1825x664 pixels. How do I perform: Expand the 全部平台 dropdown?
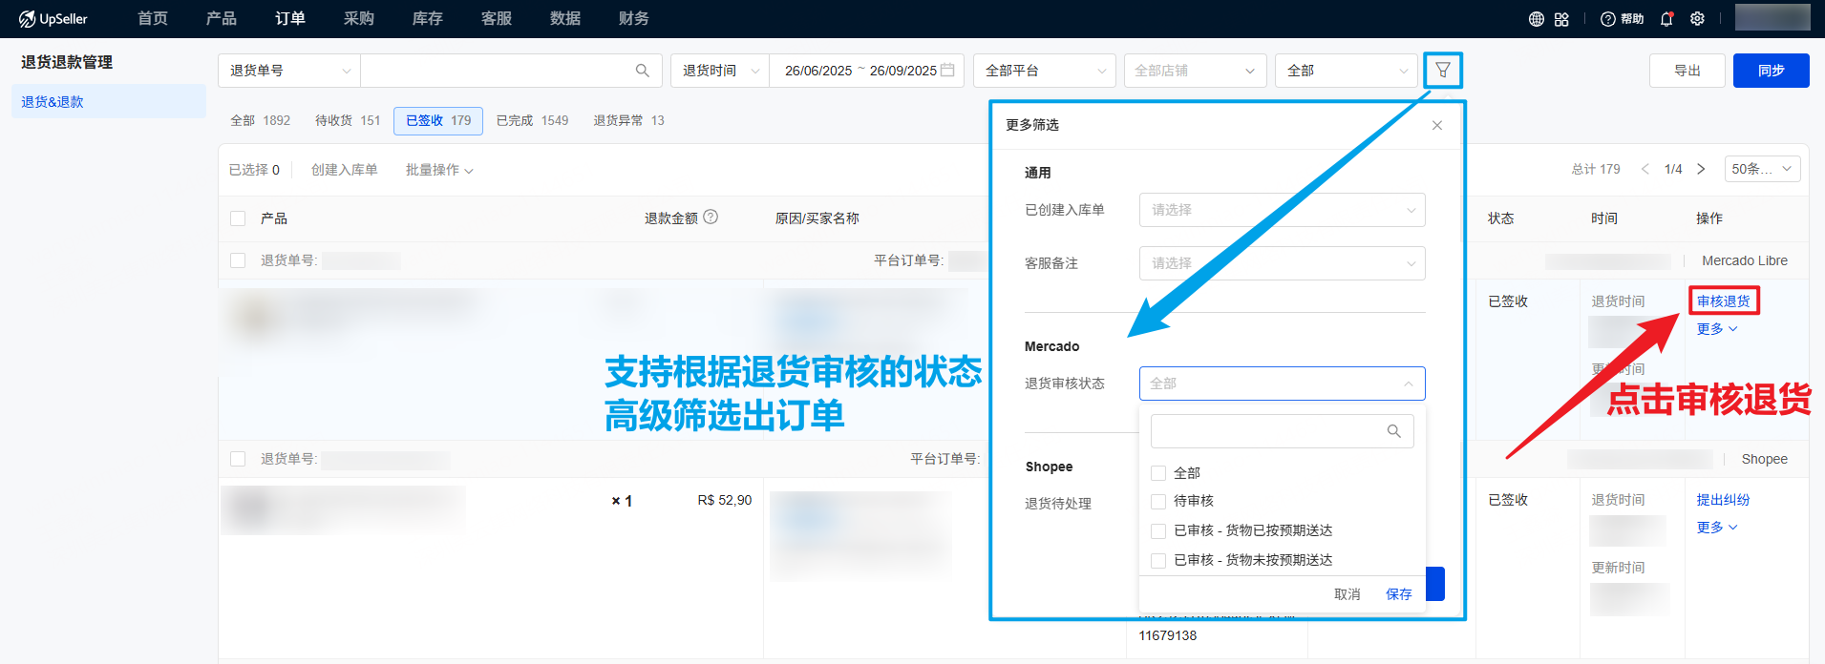(1044, 71)
